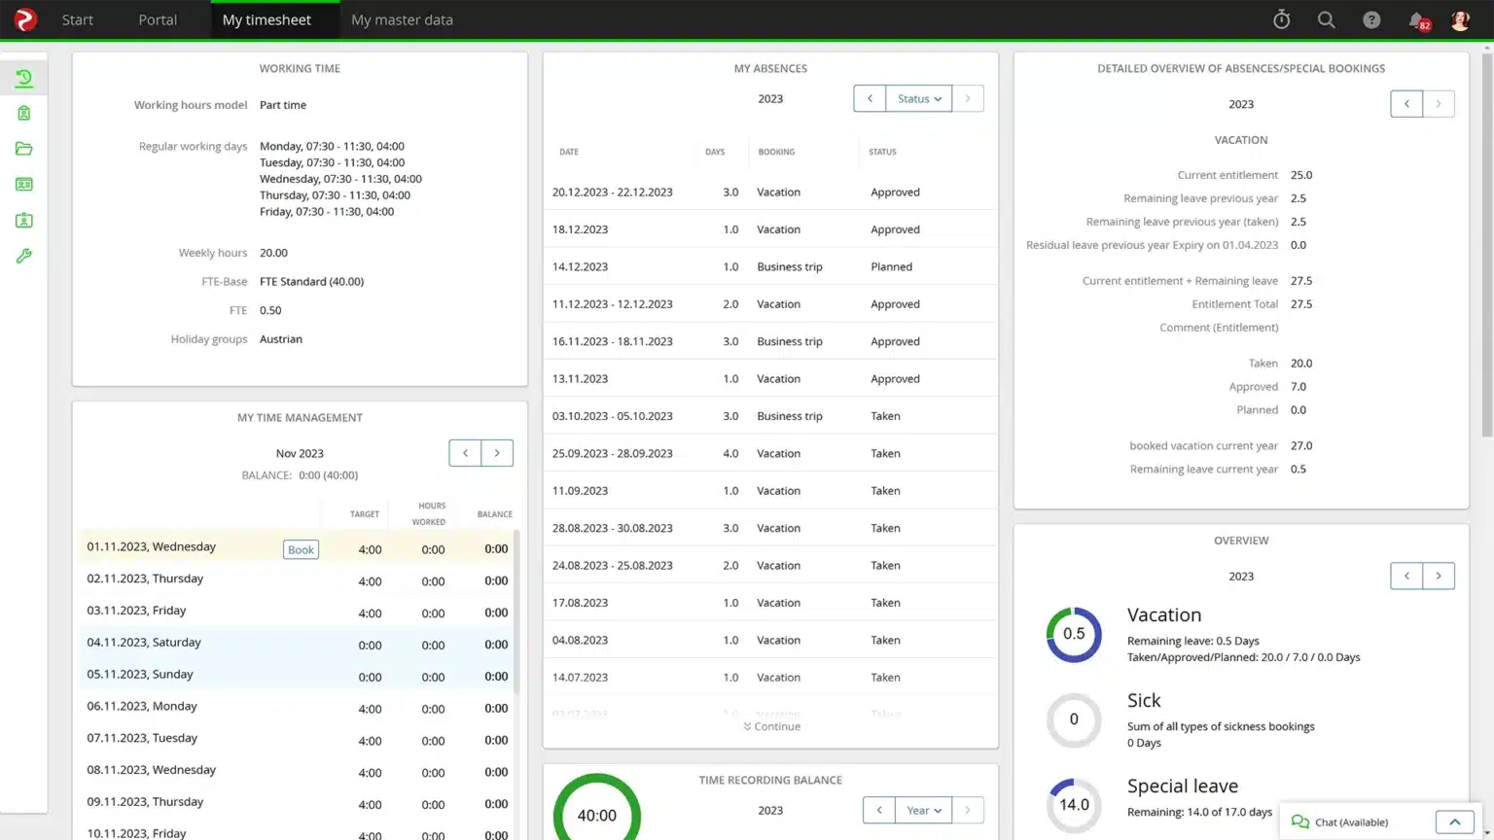The image size is (1494, 840).
Task: Open the My master data tab
Action: coord(402,19)
